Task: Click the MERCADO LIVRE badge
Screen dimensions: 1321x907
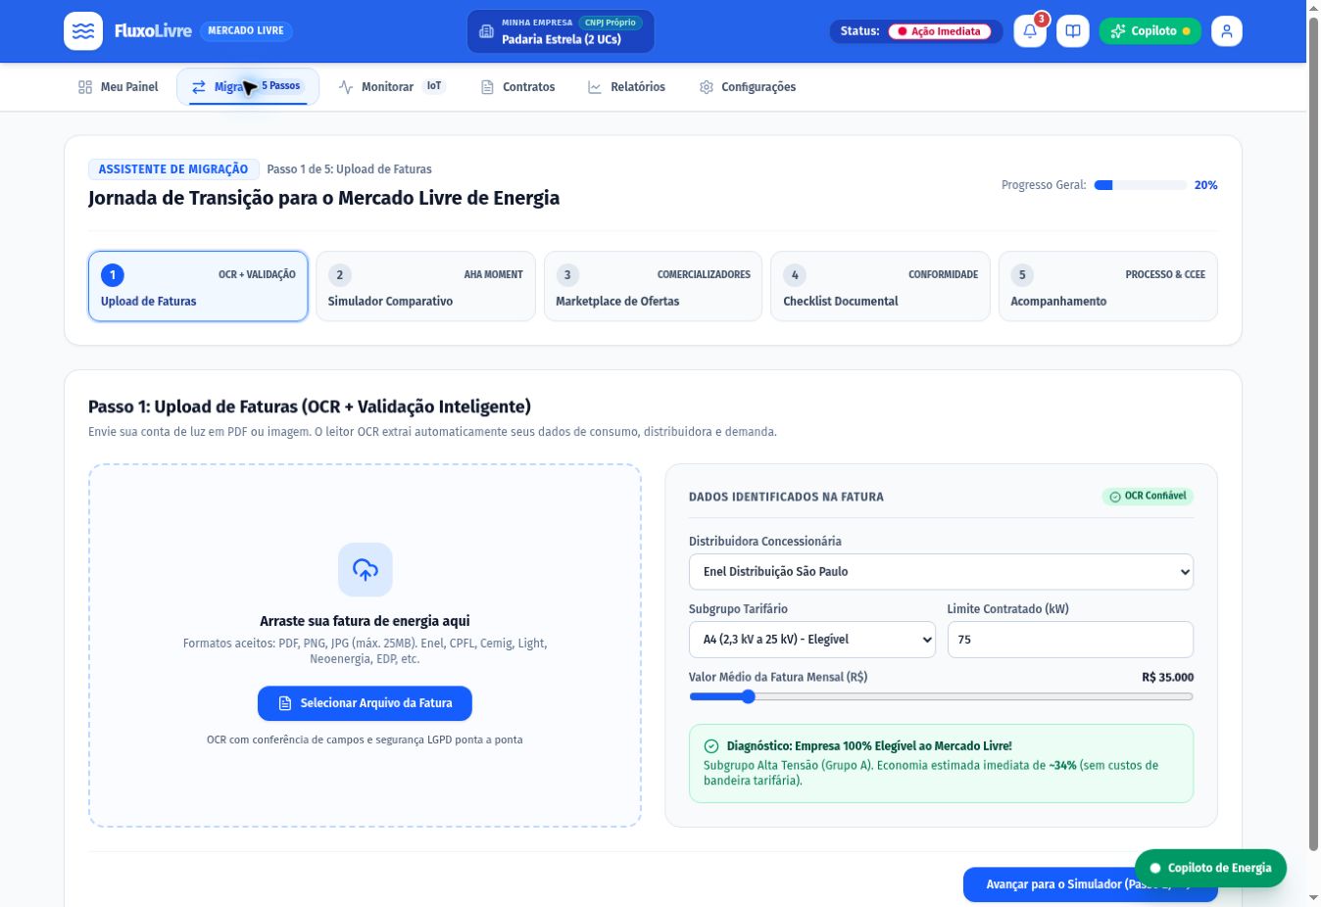Action: click(246, 31)
